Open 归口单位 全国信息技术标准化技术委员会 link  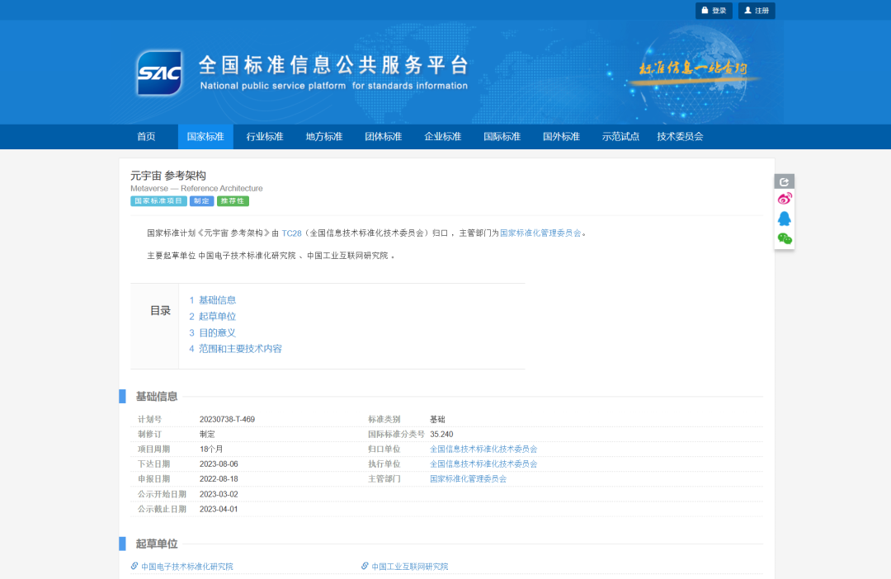point(483,449)
